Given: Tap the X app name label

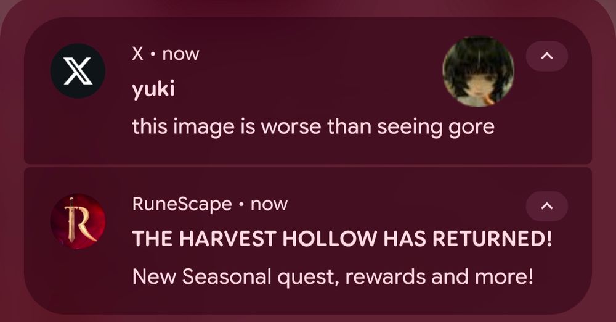Looking at the screenshot, I should coord(137,54).
